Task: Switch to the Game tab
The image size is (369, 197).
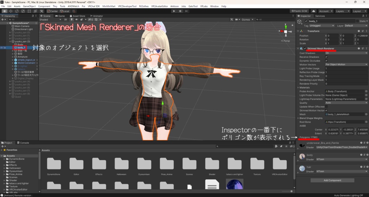Action: click(60, 16)
